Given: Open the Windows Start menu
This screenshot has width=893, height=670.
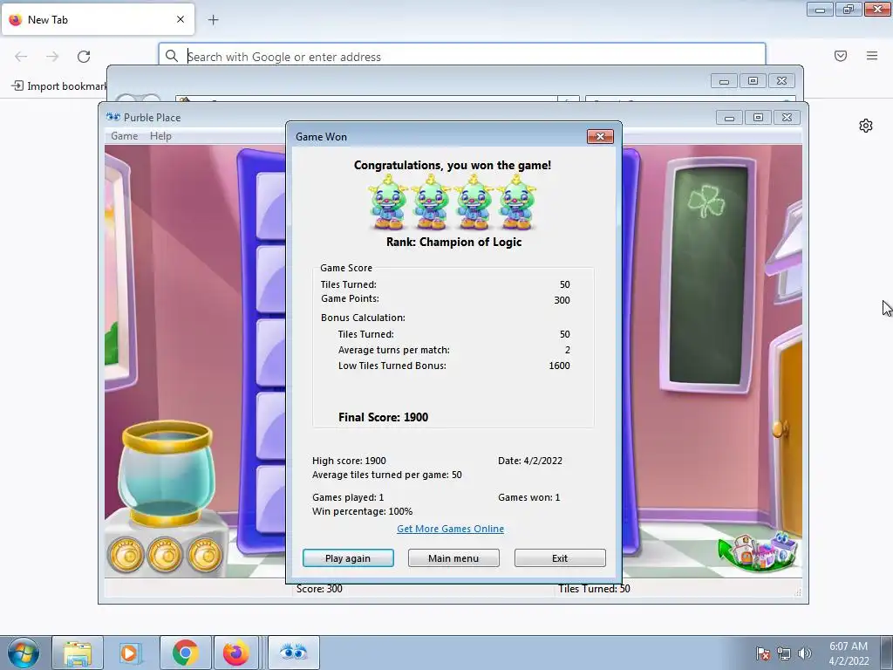Looking at the screenshot, I should [24, 653].
